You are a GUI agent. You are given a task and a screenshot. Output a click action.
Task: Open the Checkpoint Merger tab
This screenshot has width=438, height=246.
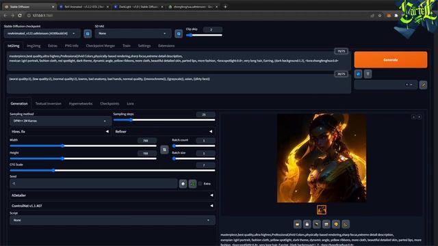coord(101,46)
